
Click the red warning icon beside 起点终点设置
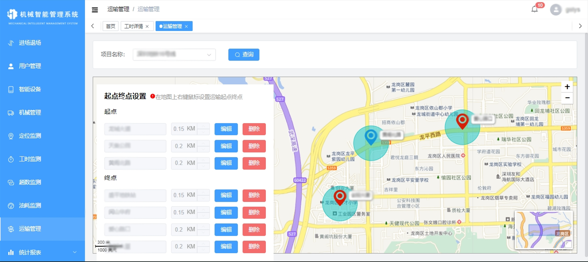(152, 96)
